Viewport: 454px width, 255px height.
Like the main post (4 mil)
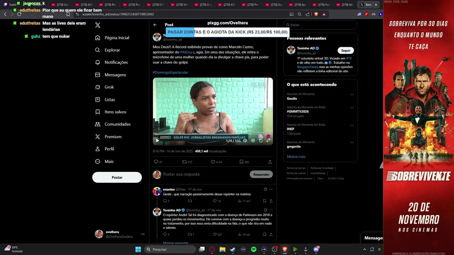[x=216, y=162]
